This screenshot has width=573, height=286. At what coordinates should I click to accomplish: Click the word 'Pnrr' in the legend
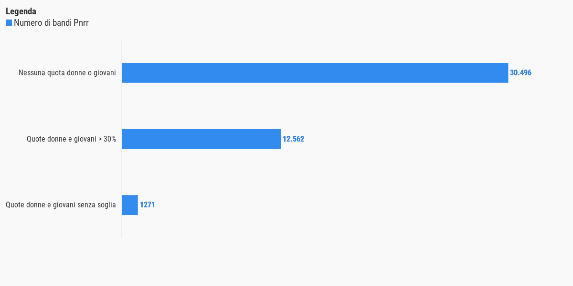(x=81, y=23)
